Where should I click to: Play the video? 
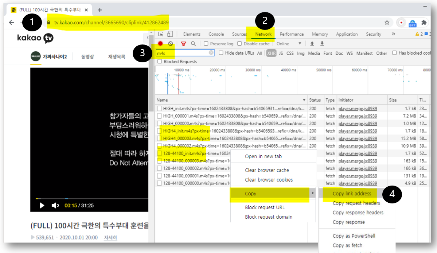(x=42, y=205)
